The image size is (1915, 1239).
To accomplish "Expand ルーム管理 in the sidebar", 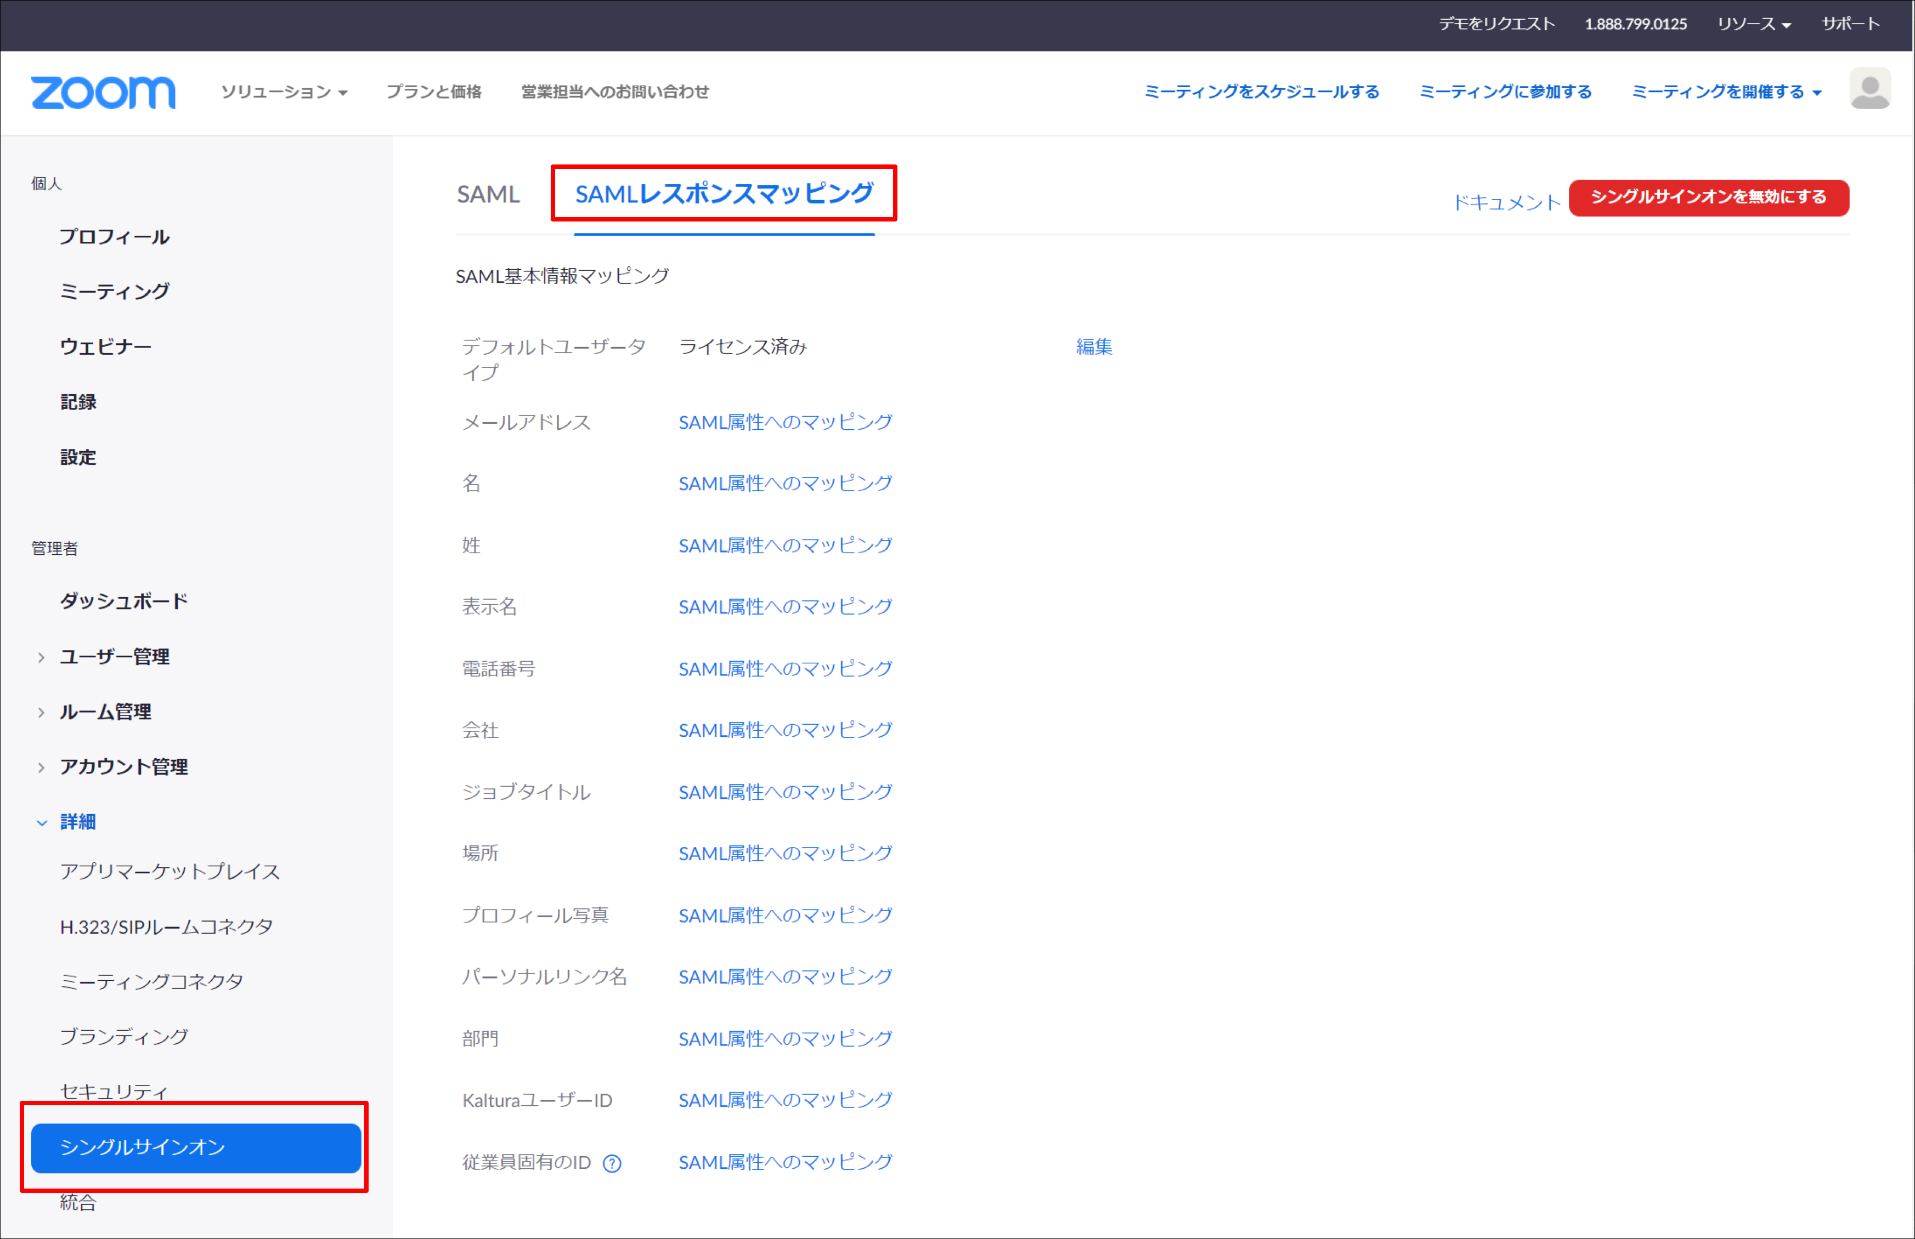I will tap(105, 712).
